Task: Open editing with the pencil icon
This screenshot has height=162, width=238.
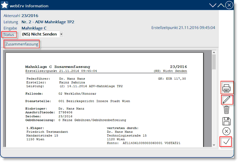Action: [227, 100]
